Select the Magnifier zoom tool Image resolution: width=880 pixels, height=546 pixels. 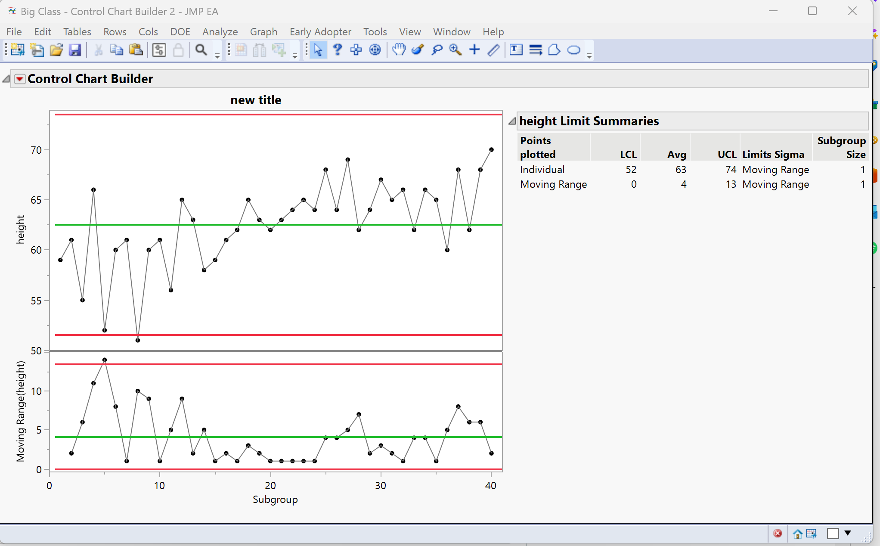455,50
